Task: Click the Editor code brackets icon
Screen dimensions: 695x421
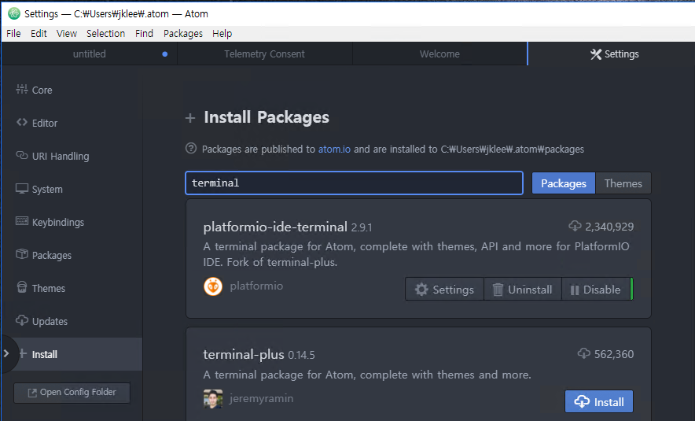Action: 22,123
